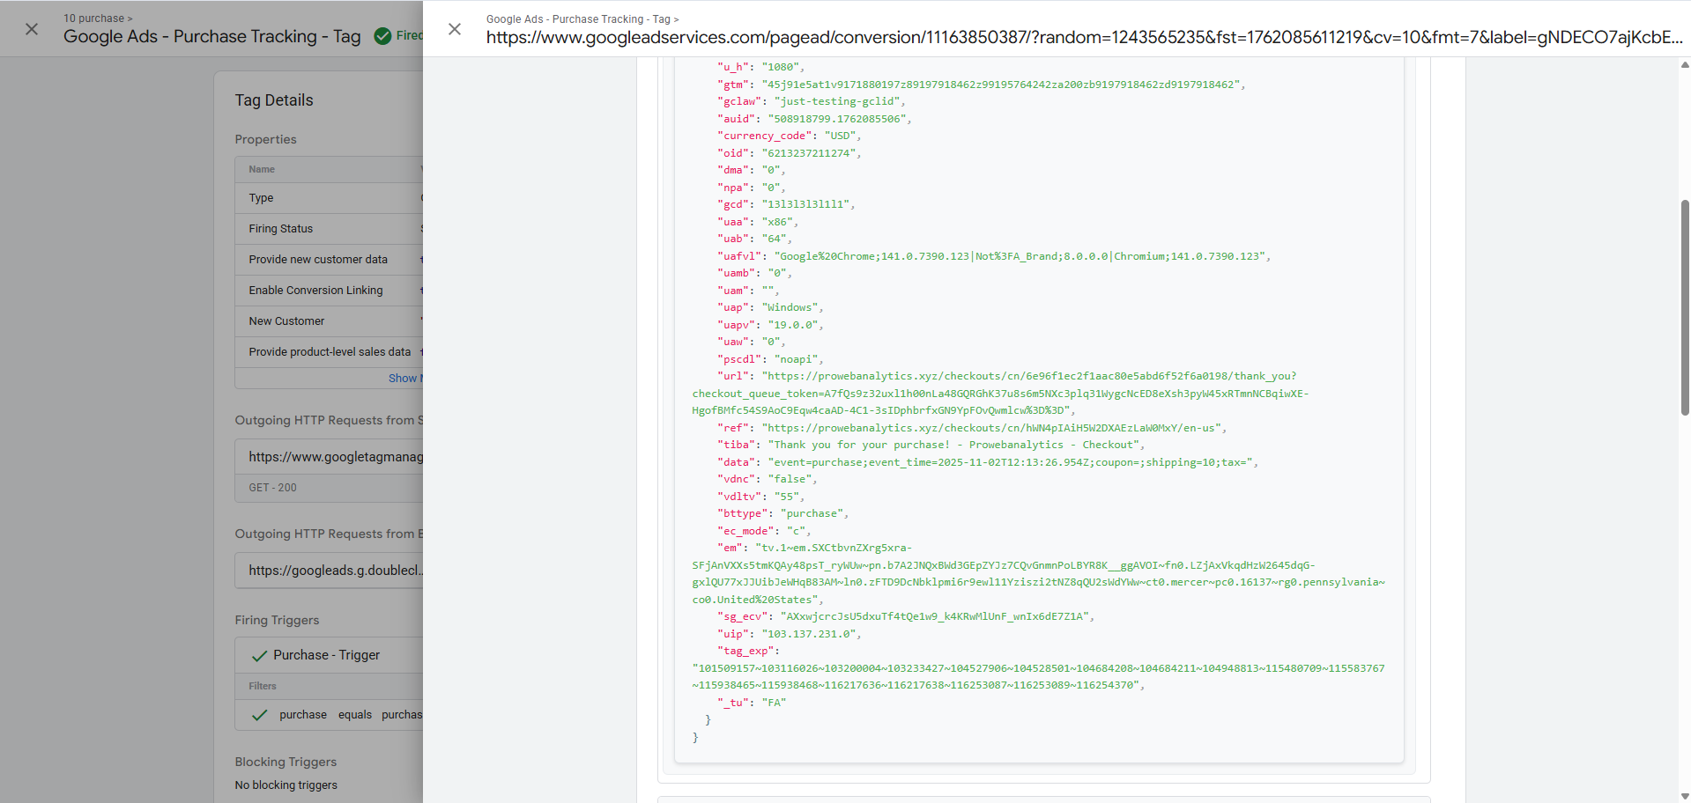Click the scrollbar down arrow
Image resolution: width=1691 pixels, height=803 pixels.
click(x=1684, y=796)
